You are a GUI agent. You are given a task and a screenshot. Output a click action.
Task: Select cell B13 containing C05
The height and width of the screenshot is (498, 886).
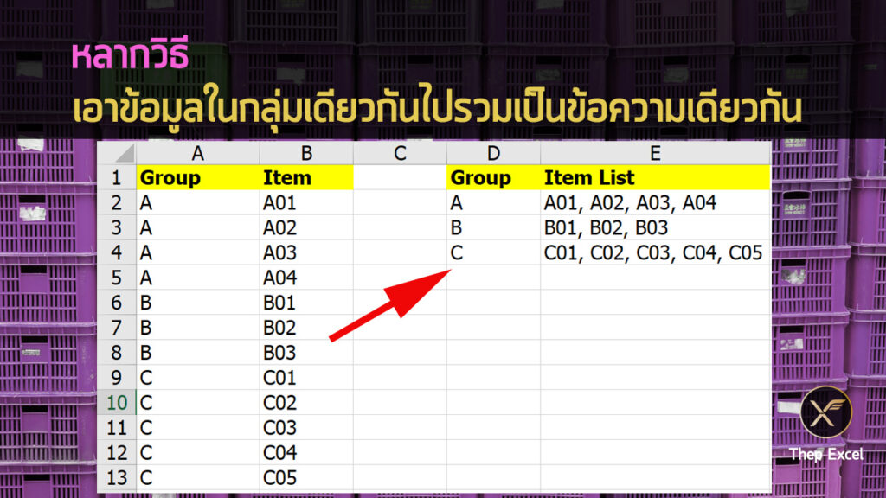pyautogui.click(x=306, y=478)
